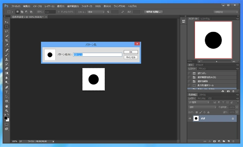Viewport: 243px width, 147px height.
Task: Close the 名称未設定 2 document tab
Action: pos(46,17)
